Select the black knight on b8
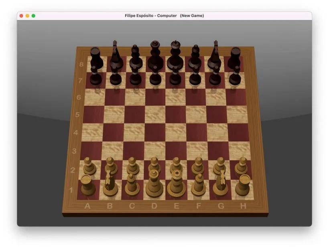The width and height of the screenshot is (329, 249). (116, 60)
